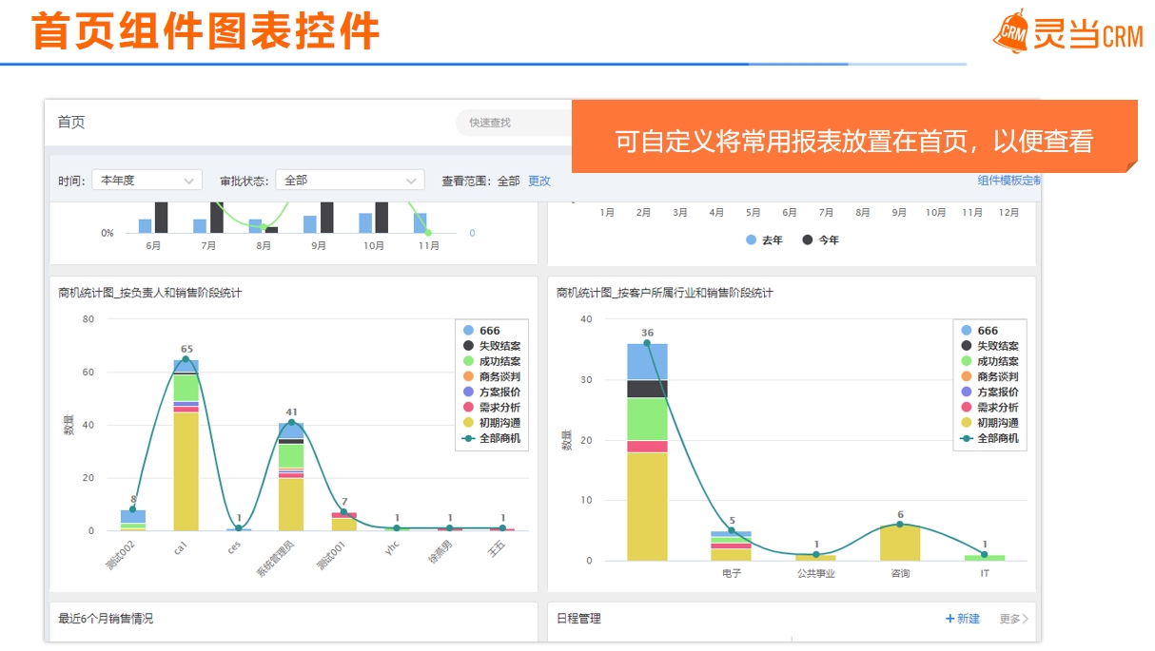Click the 日程管理 panel title

coord(578,619)
